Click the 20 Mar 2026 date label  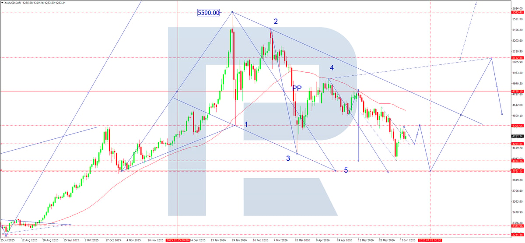(302, 240)
